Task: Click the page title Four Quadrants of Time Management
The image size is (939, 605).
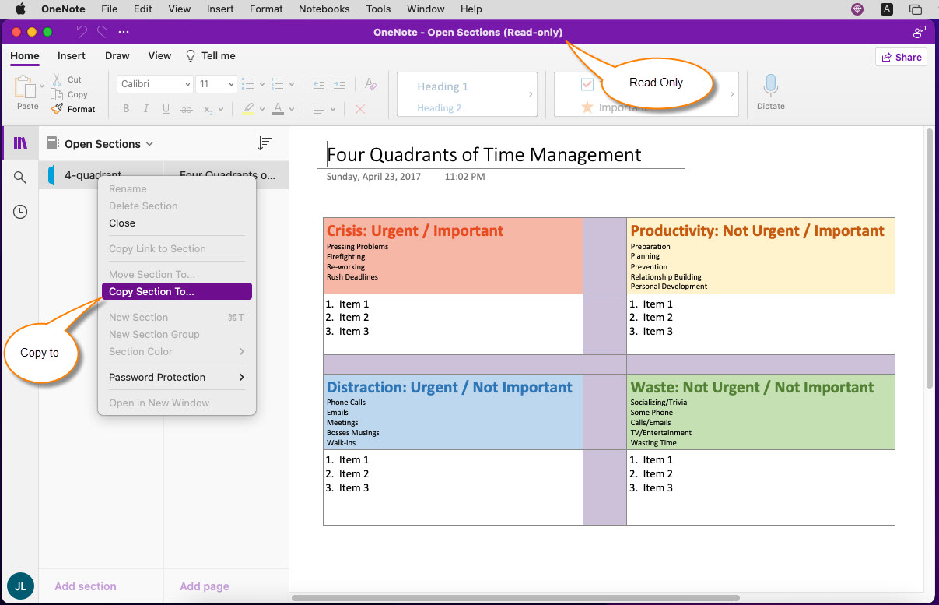Action: tap(484, 154)
